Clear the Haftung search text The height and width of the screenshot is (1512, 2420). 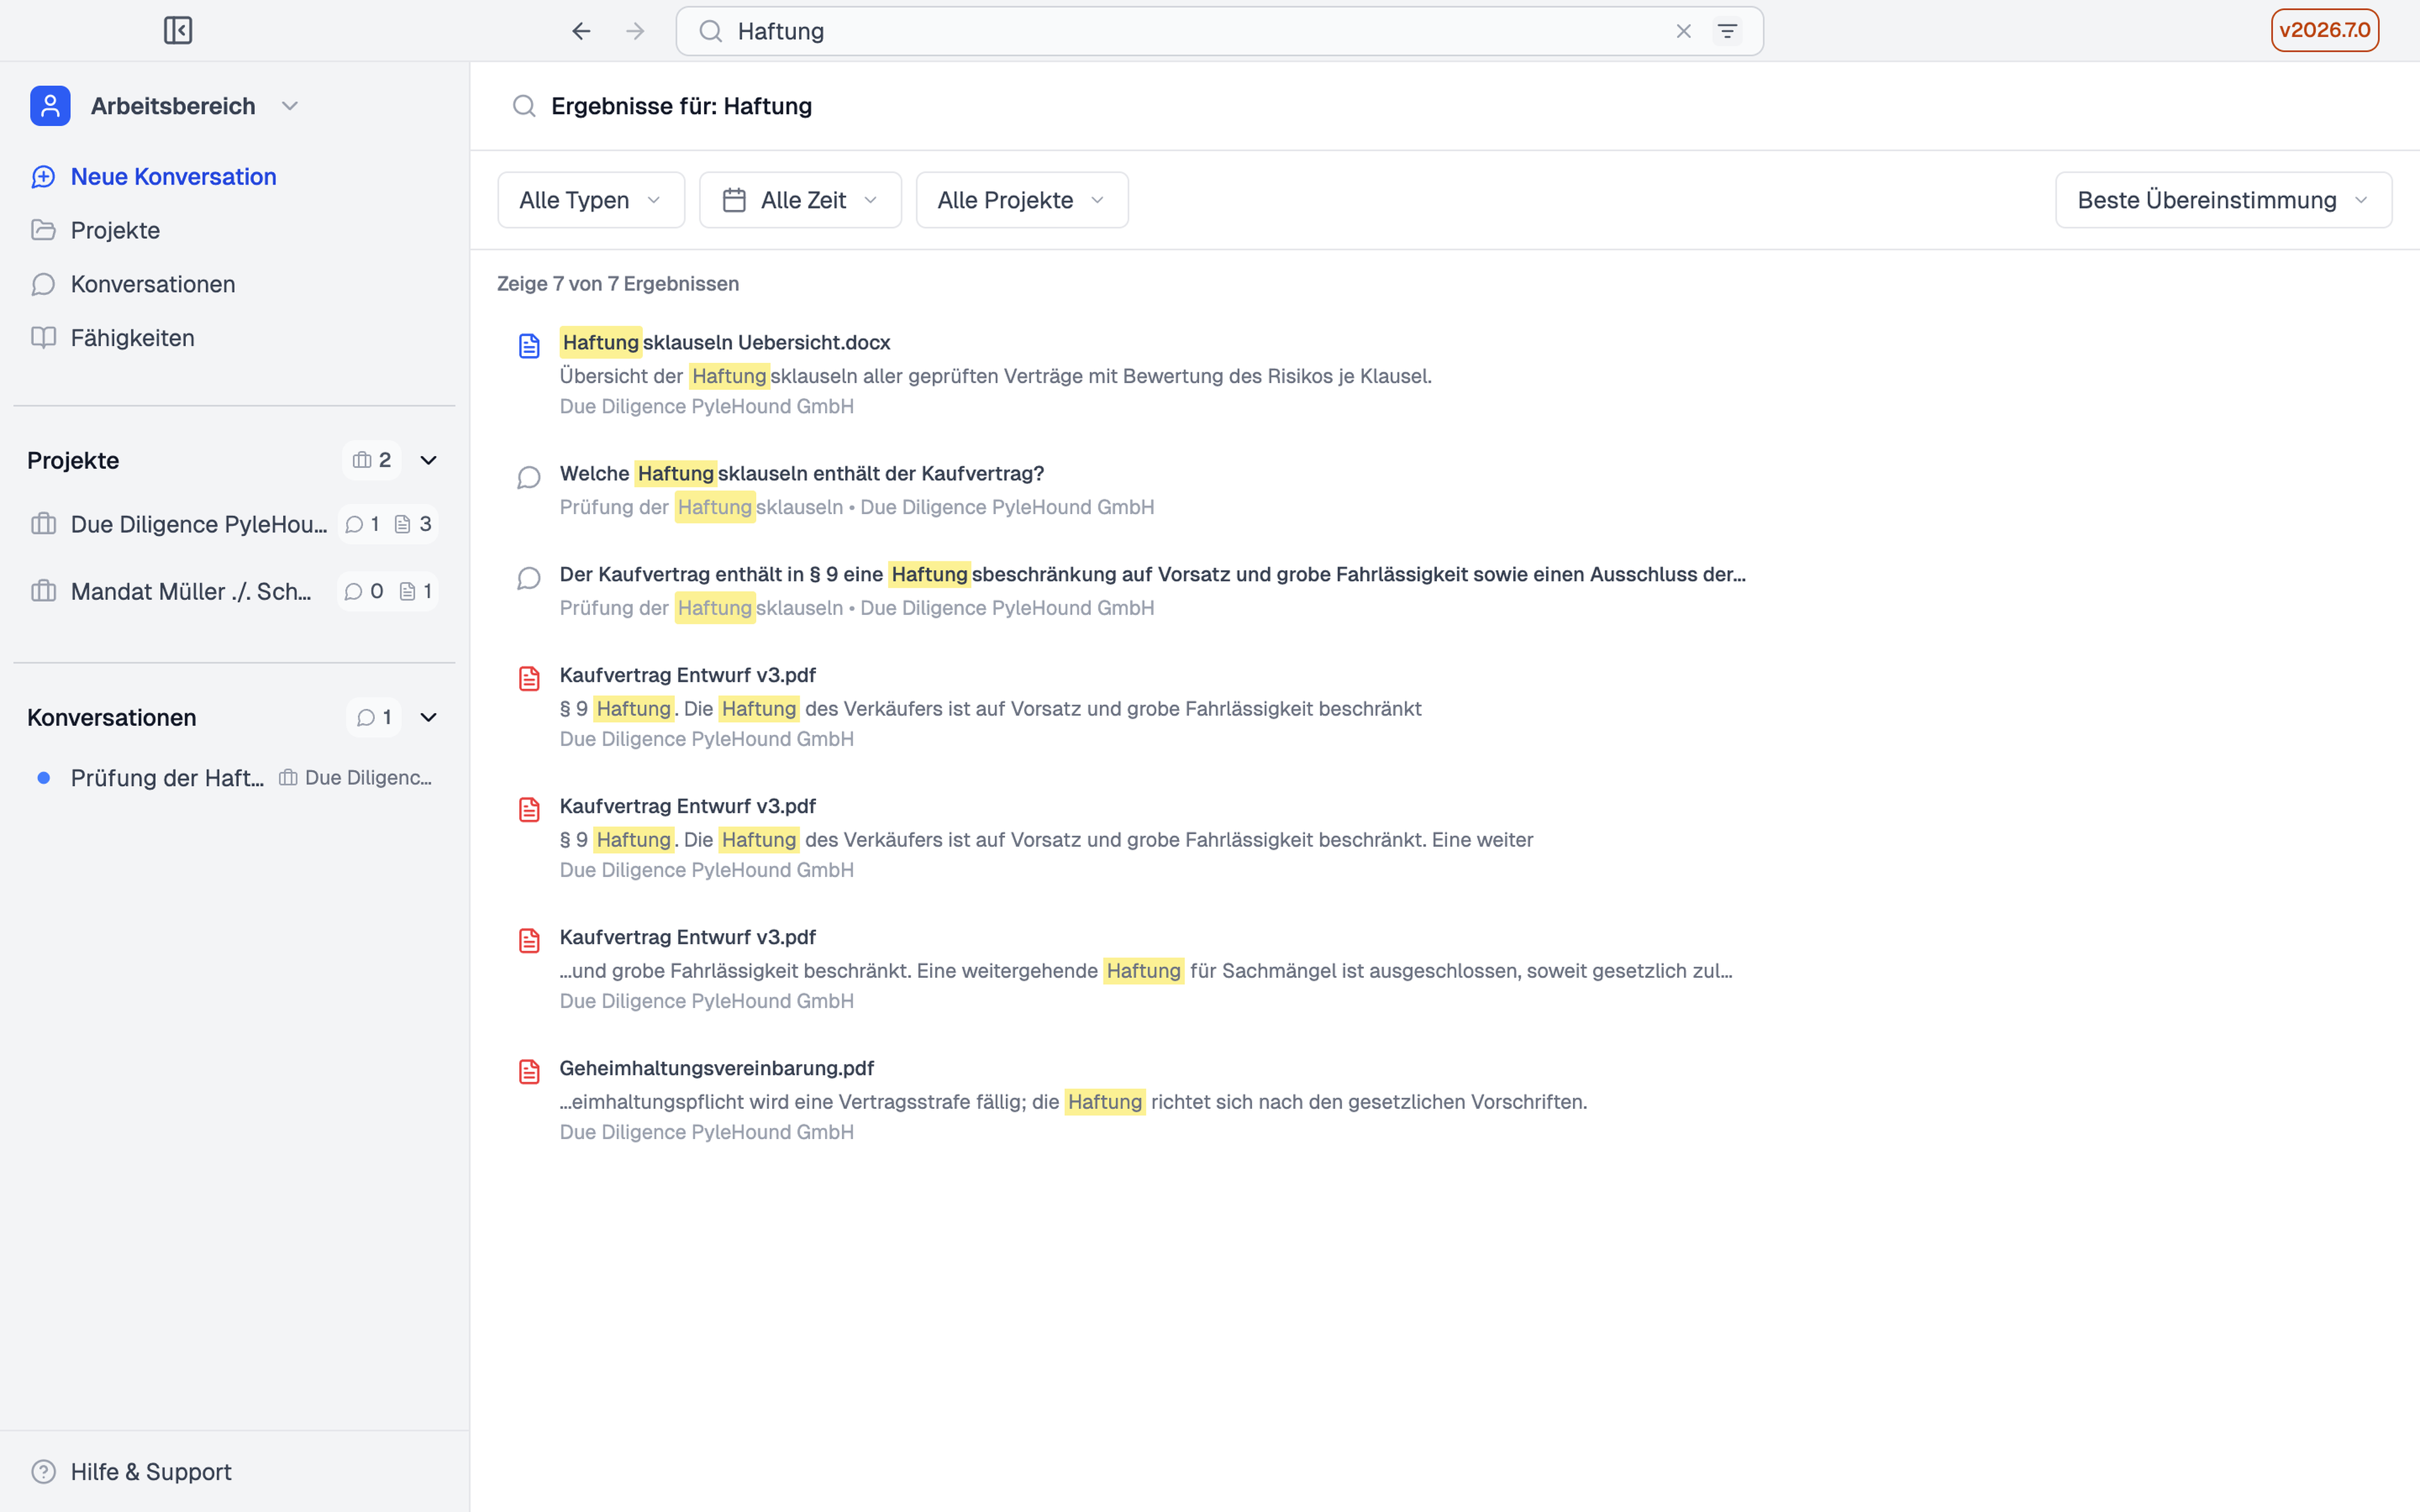tap(1683, 31)
